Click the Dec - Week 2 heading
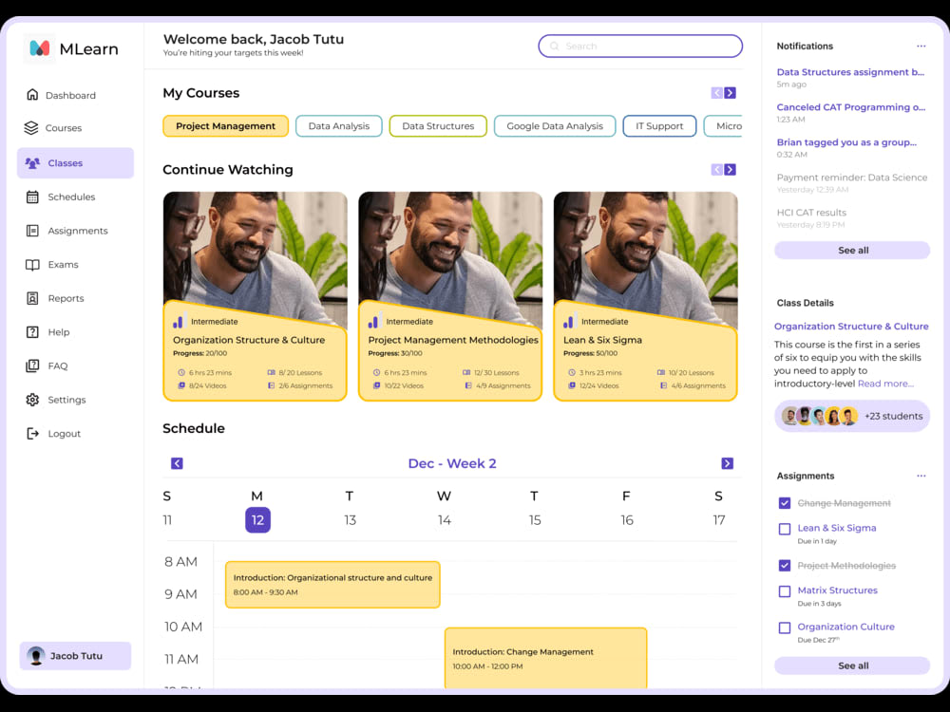950x712 pixels. (452, 463)
